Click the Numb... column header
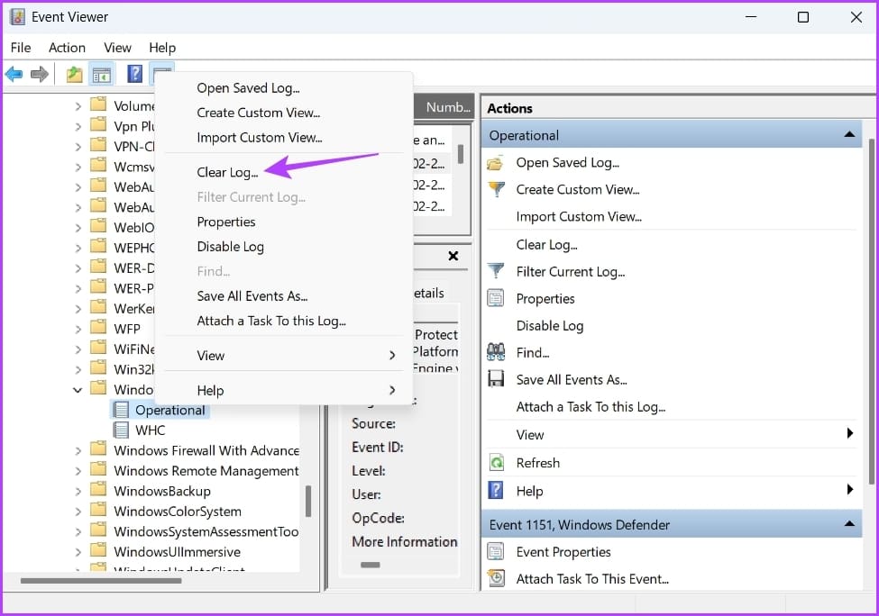The image size is (879, 616). coord(447,107)
